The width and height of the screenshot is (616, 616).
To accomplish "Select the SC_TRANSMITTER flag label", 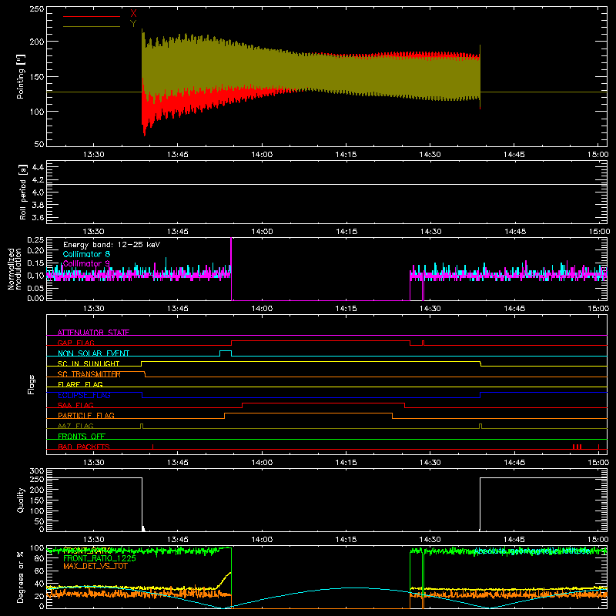I will click(x=89, y=374).
